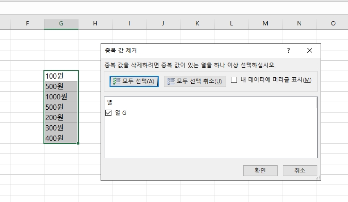Select the cell containing 100원

61,76
